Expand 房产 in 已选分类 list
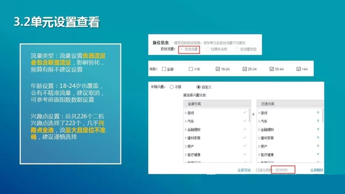 coord(259,146)
